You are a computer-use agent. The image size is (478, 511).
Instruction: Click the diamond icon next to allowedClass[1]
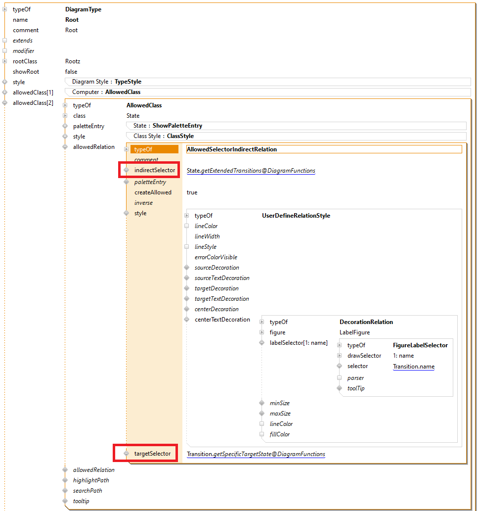[x=4, y=92]
